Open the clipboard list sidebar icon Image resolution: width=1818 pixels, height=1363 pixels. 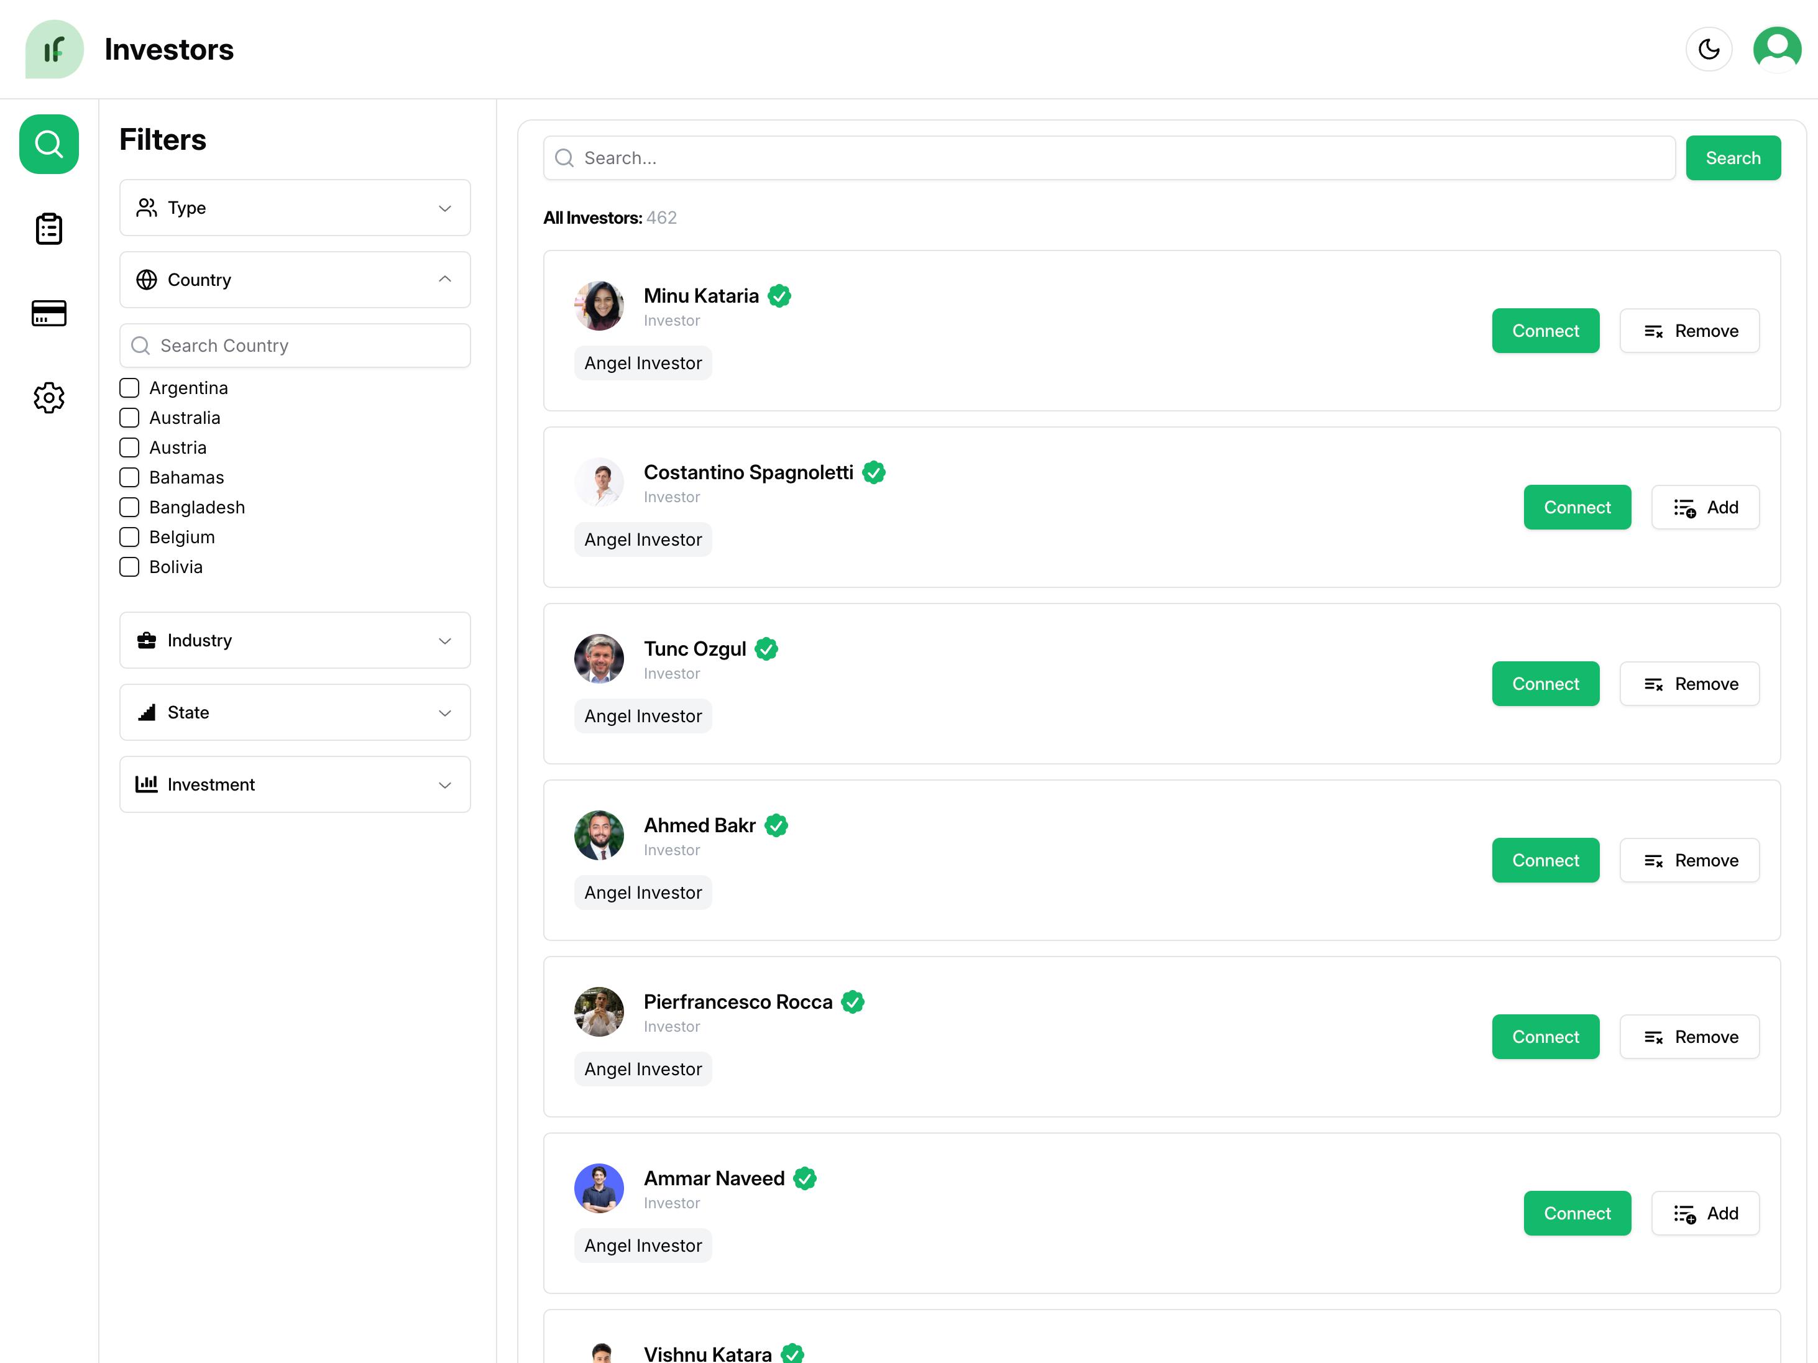point(48,229)
